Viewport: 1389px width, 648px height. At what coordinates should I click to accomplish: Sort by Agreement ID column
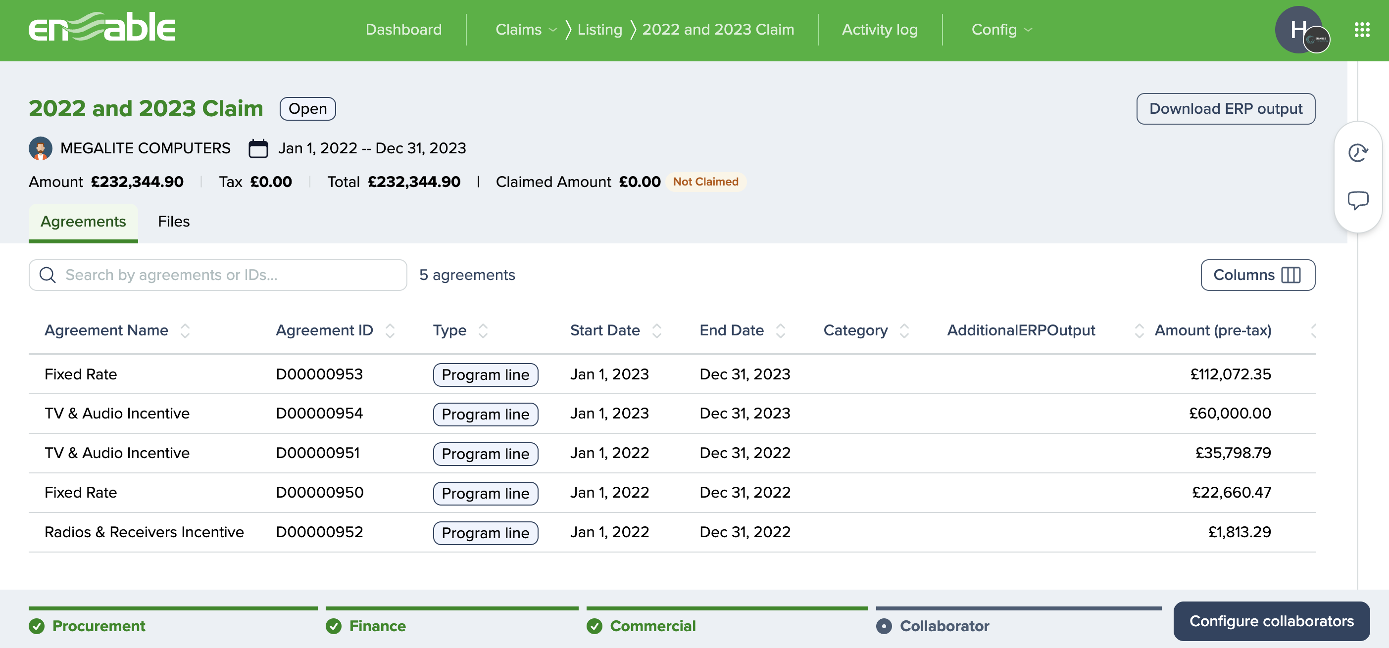click(390, 330)
